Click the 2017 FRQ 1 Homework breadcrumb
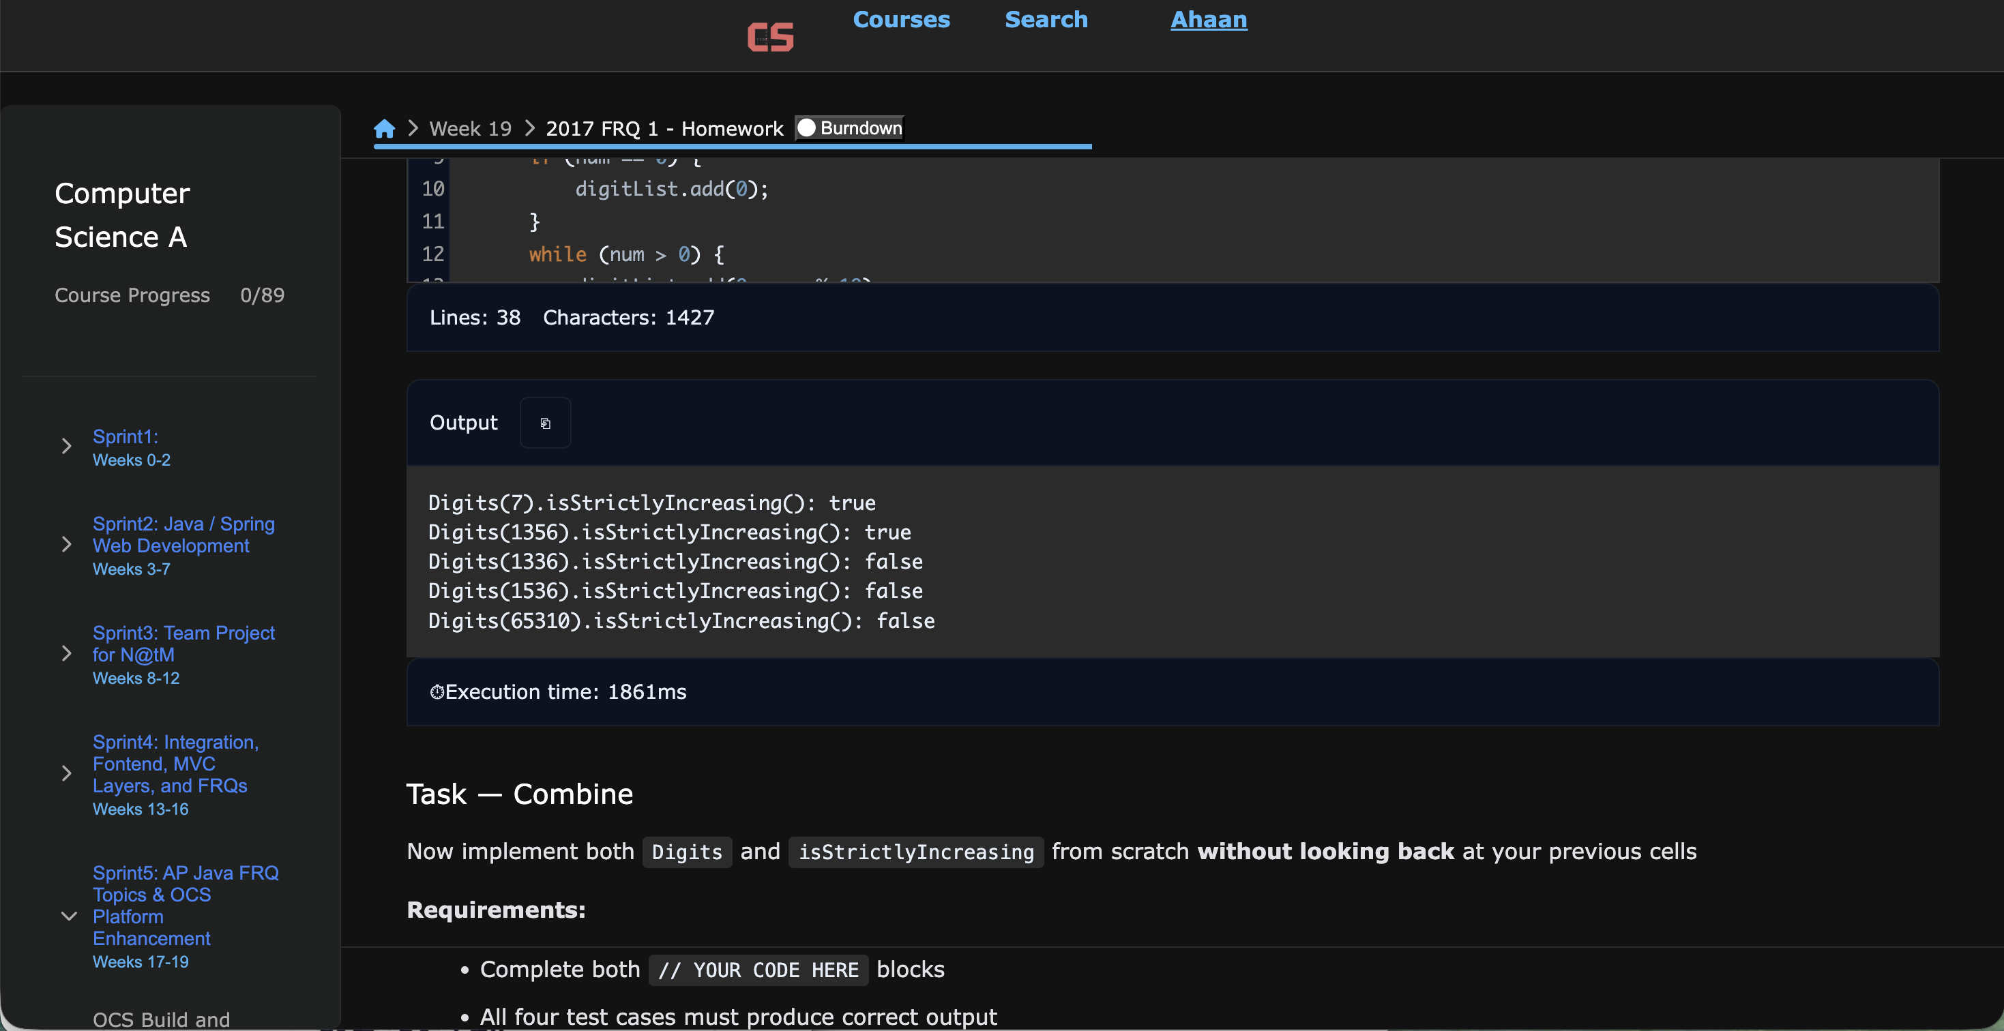Screen dimensions: 2004x1031 click(x=664, y=128)
